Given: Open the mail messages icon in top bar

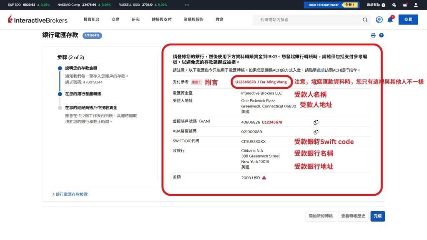Looking at the screenshot, I should 405,5.
